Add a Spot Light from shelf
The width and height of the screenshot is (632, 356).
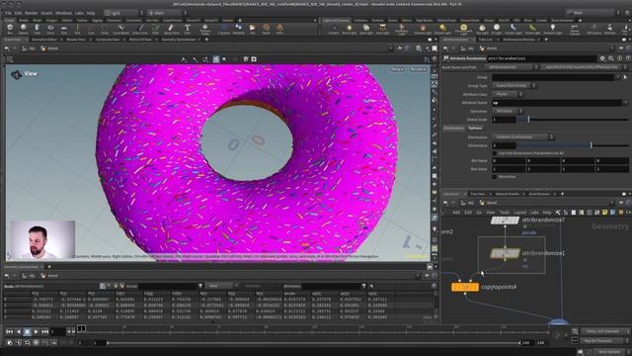click(x=366, y=29)
